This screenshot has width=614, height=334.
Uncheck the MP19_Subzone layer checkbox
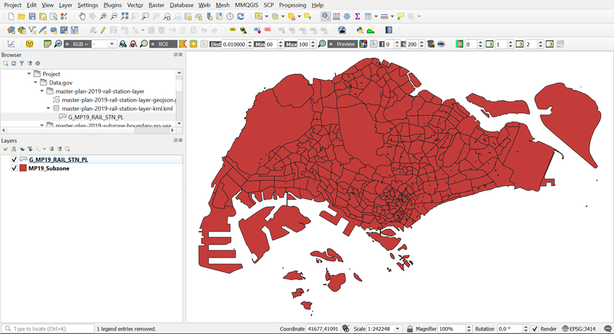click(x=14, y=169)
